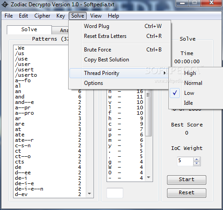Set thread priority to Normal
This screenshot has width=223, height=210.
coord(196,83)
